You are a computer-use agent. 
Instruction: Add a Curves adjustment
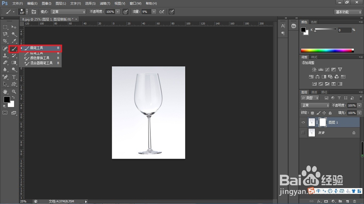pos(327,69)
